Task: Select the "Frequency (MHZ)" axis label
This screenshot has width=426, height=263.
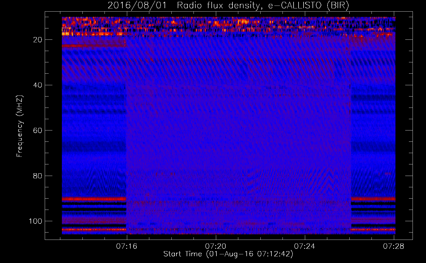Action: point(20,126)
